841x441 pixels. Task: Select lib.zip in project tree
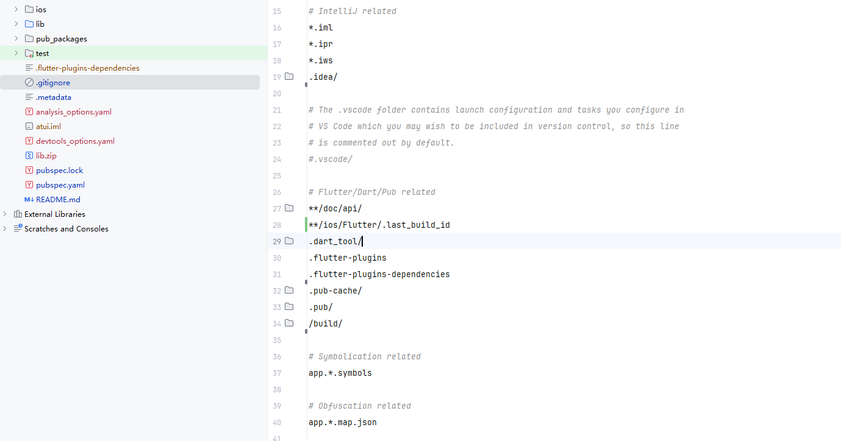pyautogui.click(x=46, y=155)
